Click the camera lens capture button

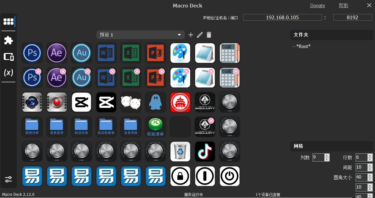coord(32,102)
